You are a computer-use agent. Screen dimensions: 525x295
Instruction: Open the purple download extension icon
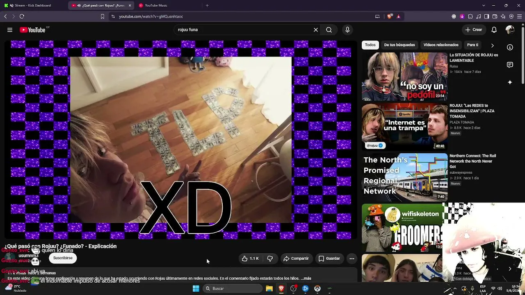[462, 16]
